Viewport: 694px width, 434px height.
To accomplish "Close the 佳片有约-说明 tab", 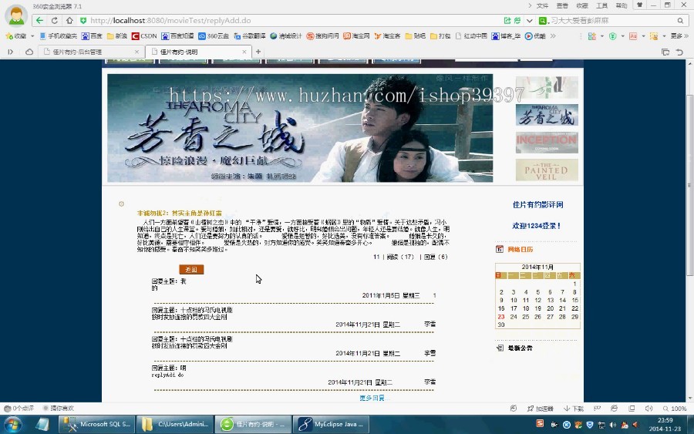I will [x=244, y=52].
